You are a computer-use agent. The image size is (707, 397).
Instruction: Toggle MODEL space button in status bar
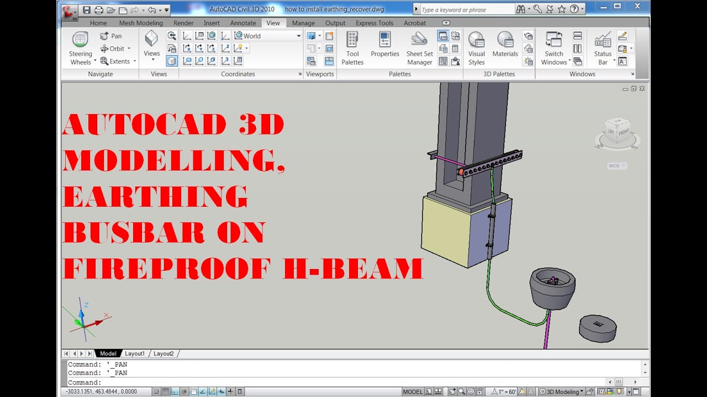(413, 391)
